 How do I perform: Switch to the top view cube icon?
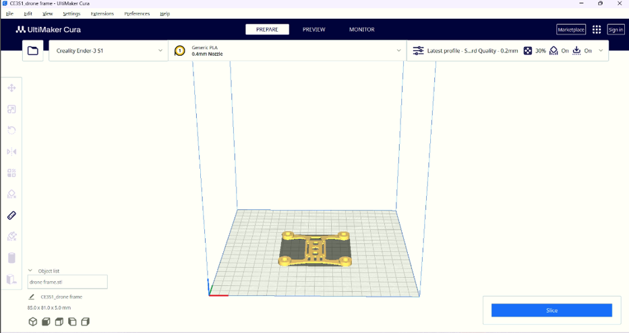click(59, 322)
